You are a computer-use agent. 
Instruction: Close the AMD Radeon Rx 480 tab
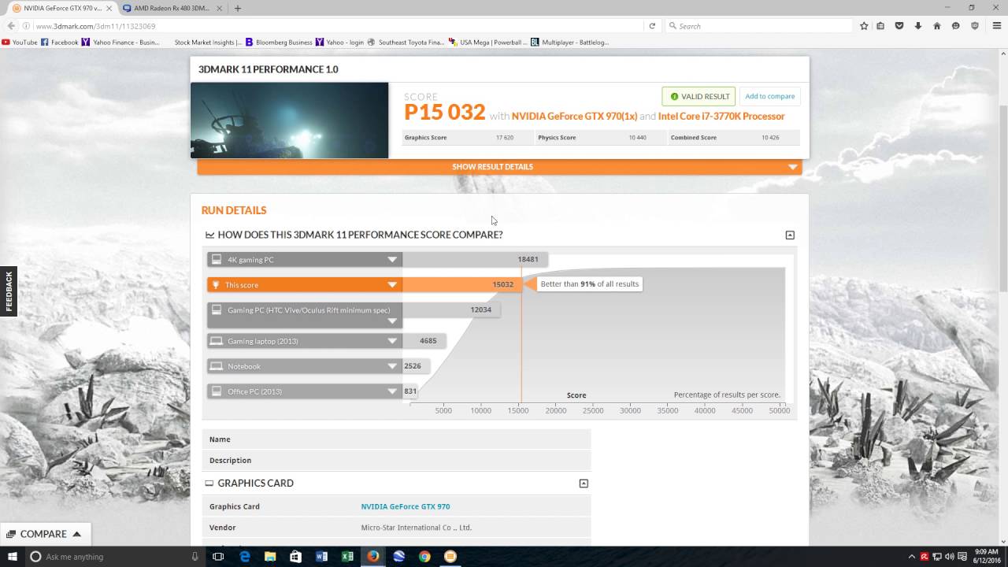pos(218,8)
